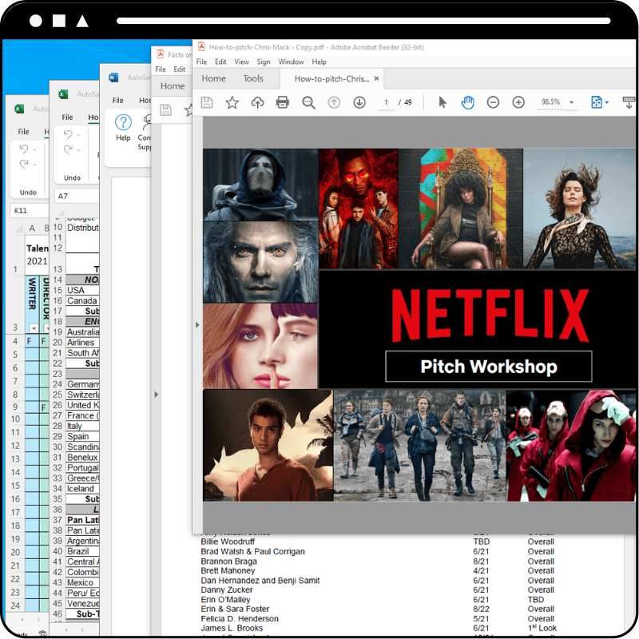
Task: Expand the navigation pane side arrow
Action: click(x=196, y=325)
